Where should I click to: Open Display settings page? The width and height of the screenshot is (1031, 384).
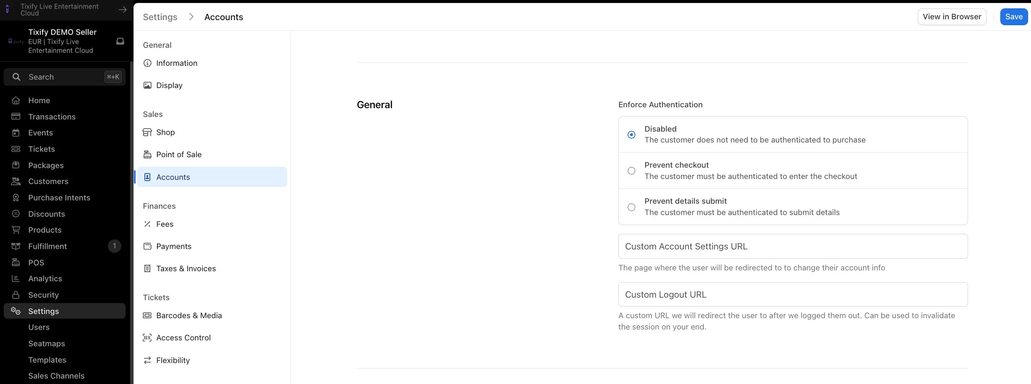[212, 85]
